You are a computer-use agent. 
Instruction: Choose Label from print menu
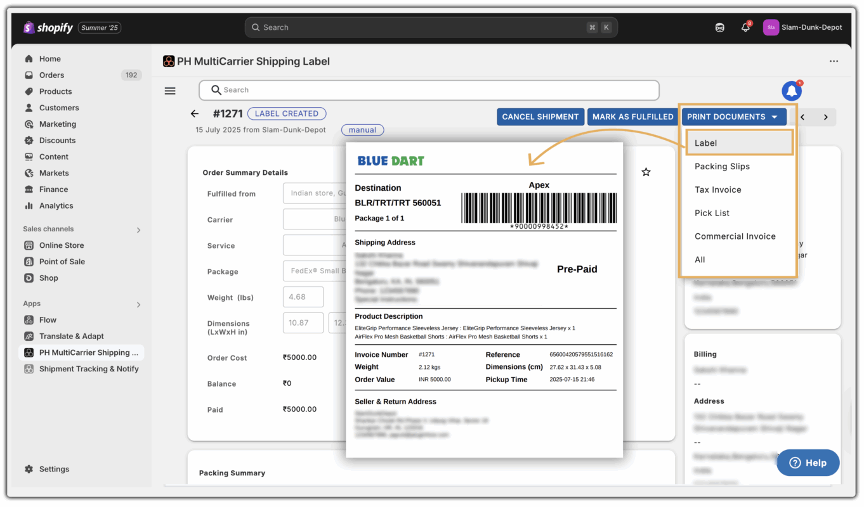(x=739, y=143)
